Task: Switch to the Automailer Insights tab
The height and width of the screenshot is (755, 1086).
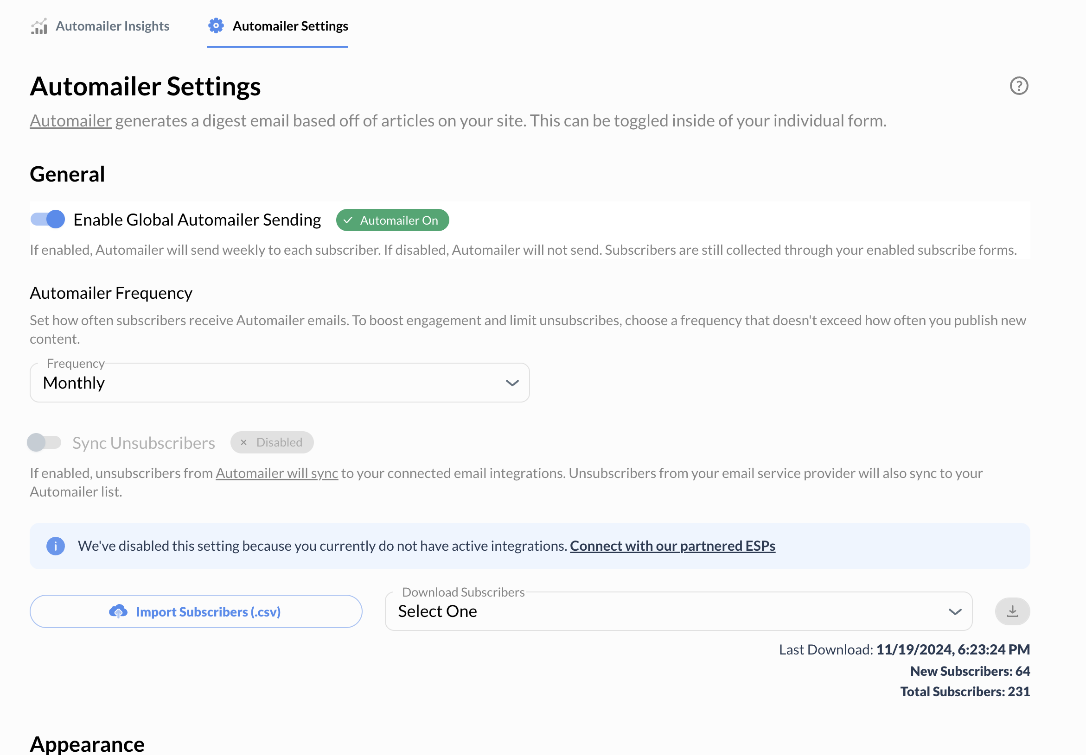Action: pos(112,26)
